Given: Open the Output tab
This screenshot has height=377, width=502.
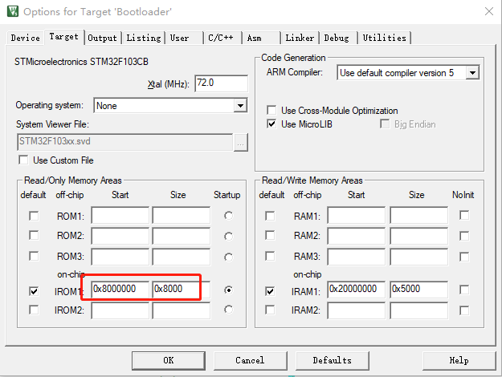Looking at the screenshot, I should (102, 38).
